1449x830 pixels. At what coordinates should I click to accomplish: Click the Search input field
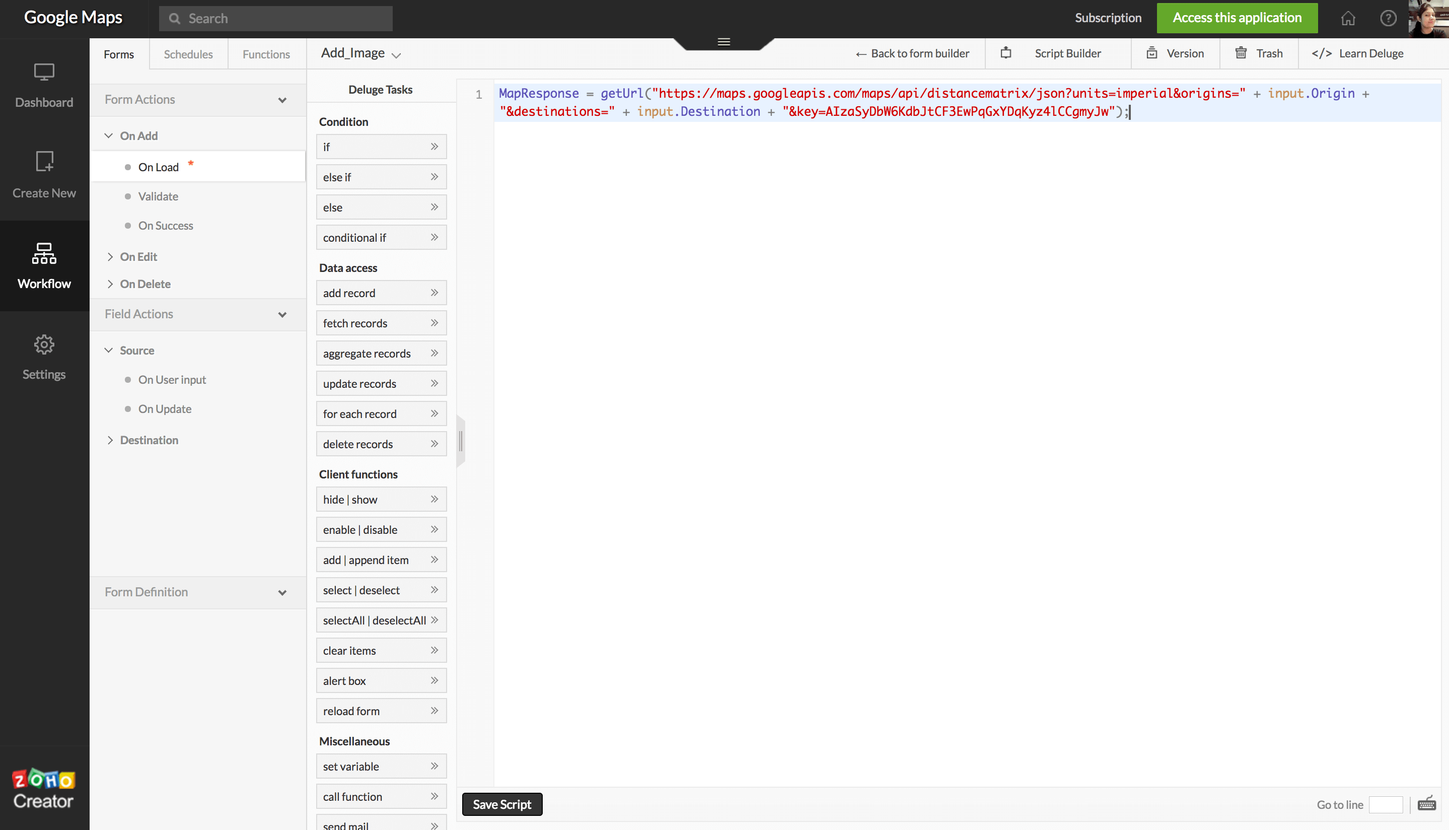coord(276,19)
